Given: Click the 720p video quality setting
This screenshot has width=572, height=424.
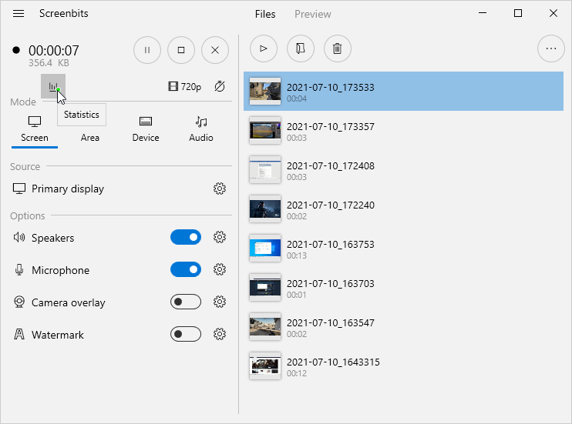Looking at the screenshot, I should tap(184, 87).
